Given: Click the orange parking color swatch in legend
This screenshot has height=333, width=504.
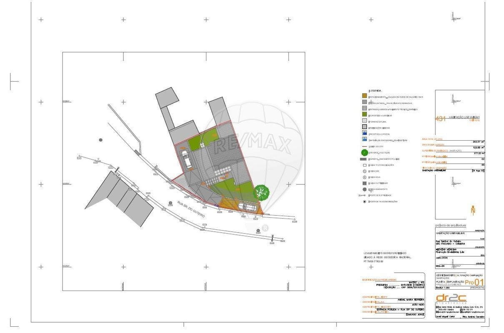Looking at the screenshot, I should [x=364, y=97].
